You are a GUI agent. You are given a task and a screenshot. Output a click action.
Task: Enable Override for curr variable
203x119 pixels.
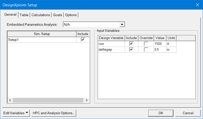pyautogui.click(x=146, y=44)
